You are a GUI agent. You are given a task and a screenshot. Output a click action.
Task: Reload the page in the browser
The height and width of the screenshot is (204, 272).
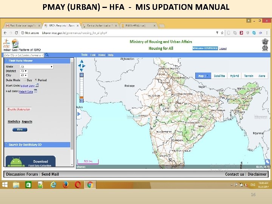[x=16, y=33]
